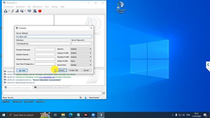
Task: Open the clock and date on taskbar
Action: click(x=196, y=115)
